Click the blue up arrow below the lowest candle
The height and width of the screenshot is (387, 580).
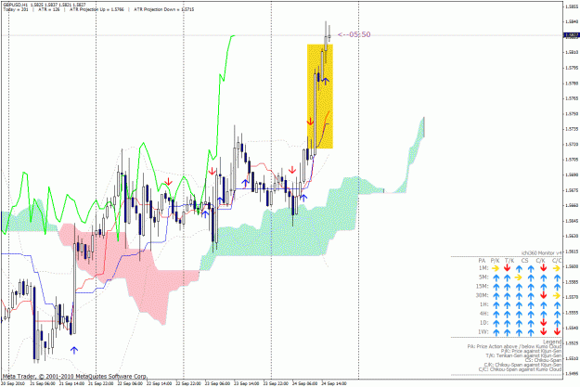pos(74,350)
